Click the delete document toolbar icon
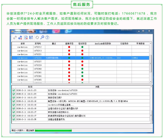163x138 pixels. [x=26, y=37]
